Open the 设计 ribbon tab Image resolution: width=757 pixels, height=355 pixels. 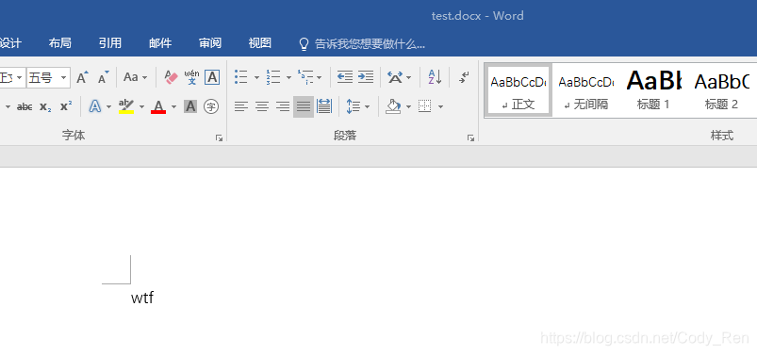(10, 43)
